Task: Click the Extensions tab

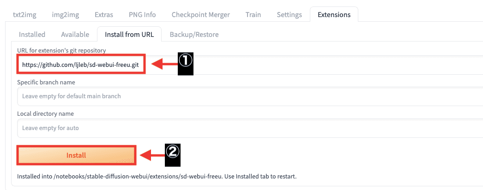Action: pos(334,15)
